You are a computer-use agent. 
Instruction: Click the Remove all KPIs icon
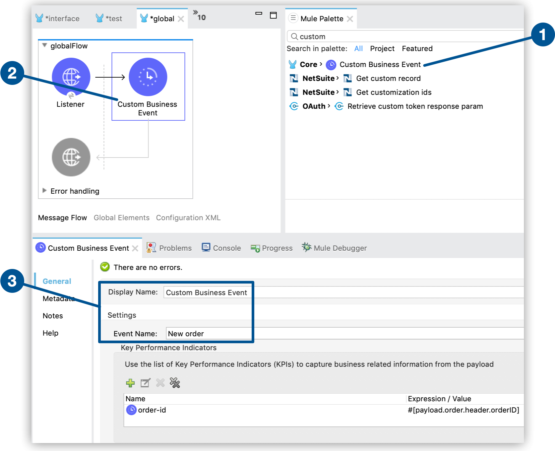[x=175, y=383]
